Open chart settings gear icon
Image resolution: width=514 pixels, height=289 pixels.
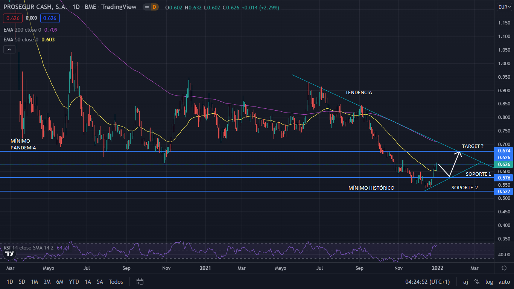tap(504, 268)
